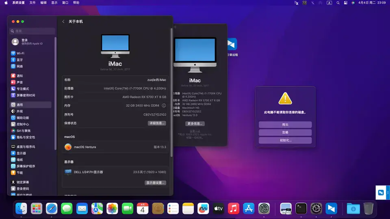
Task: Open Freeform from the Dock
Action: pyautogui.click(x=203, y=208)
